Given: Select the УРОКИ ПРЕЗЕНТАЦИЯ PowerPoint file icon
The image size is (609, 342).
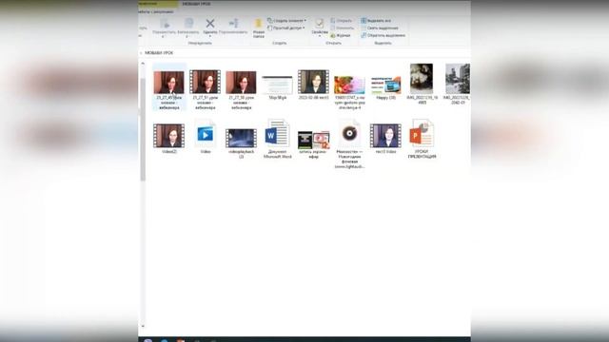Looking at the screenshot, I should [422, 133].
